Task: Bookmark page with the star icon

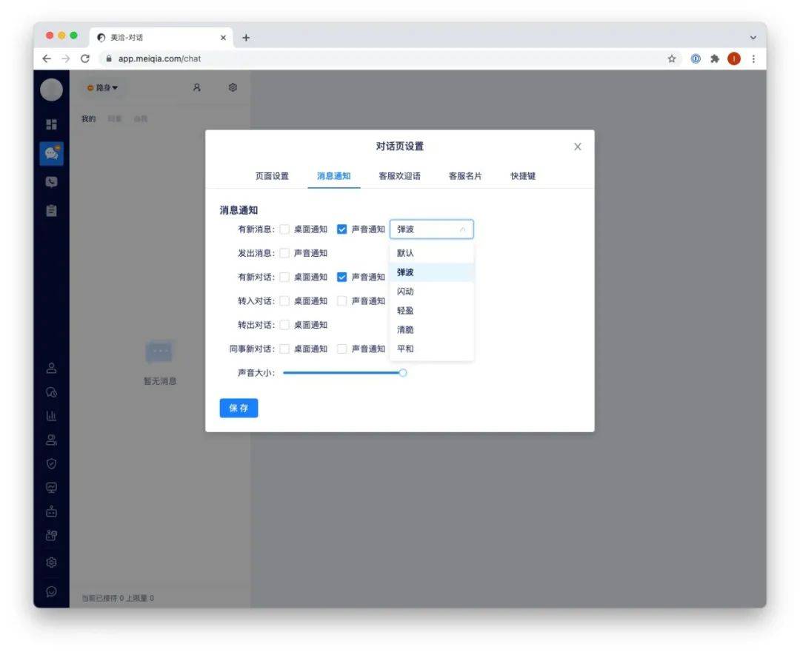Action: pyautogui.click(x=671, y=58)
